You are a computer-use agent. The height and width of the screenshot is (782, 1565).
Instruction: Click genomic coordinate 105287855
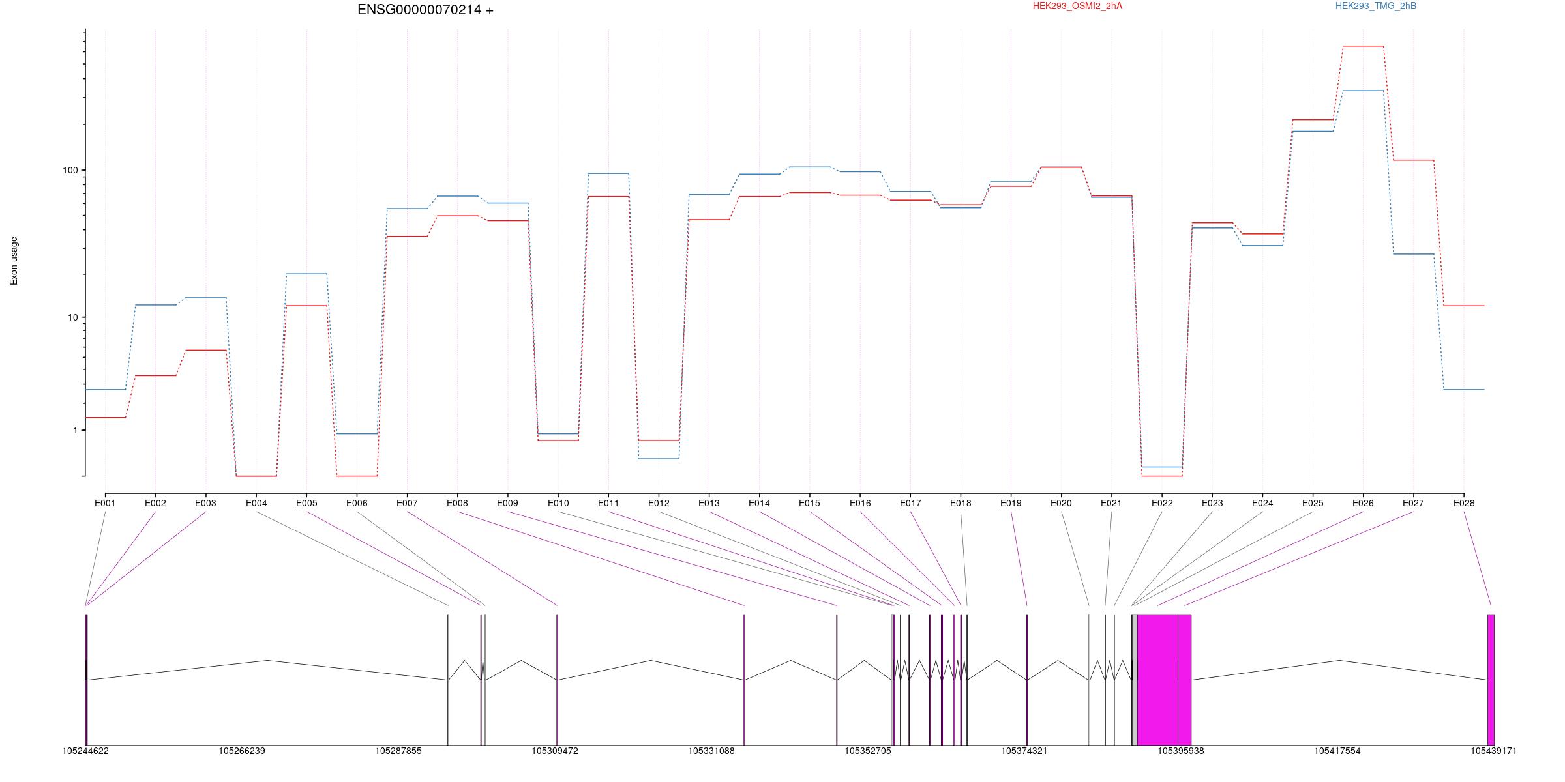(398, 751)
